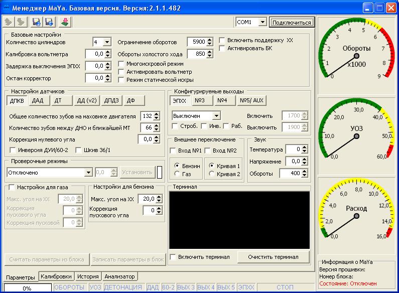Switch to the Калибровки tab
The height and width of the screenshot is (293, 399).
[57, 276]
